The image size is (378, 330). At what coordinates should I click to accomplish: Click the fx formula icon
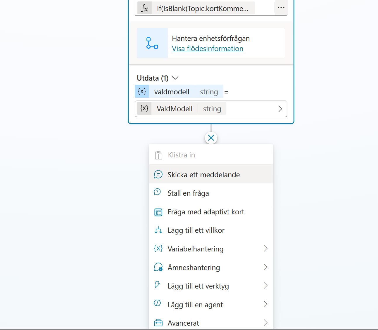click(145, 8)
